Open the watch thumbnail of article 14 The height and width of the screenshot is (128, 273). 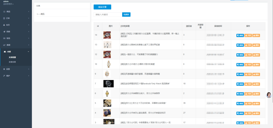(107, 35)
